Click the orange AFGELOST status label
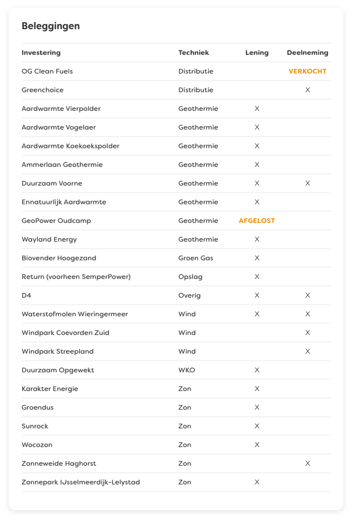This screenshot has height=520, width=352. point(257,221)
